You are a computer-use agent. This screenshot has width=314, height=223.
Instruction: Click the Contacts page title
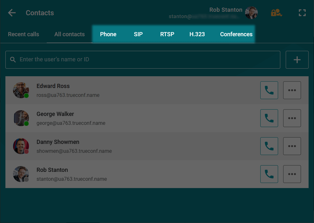click(x=40, y=13)
